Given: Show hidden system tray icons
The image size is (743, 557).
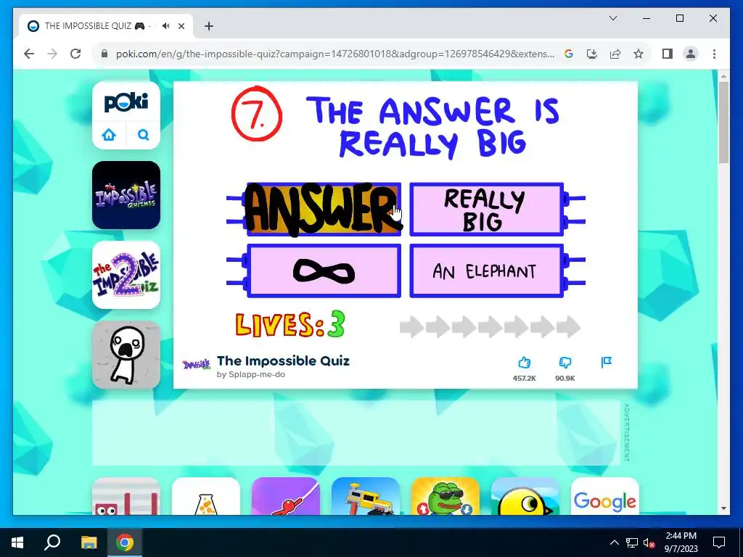Looking at the screenshot, I should coord(614,542).
